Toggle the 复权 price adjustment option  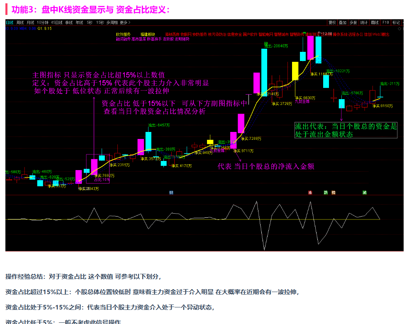pos(332,22)
